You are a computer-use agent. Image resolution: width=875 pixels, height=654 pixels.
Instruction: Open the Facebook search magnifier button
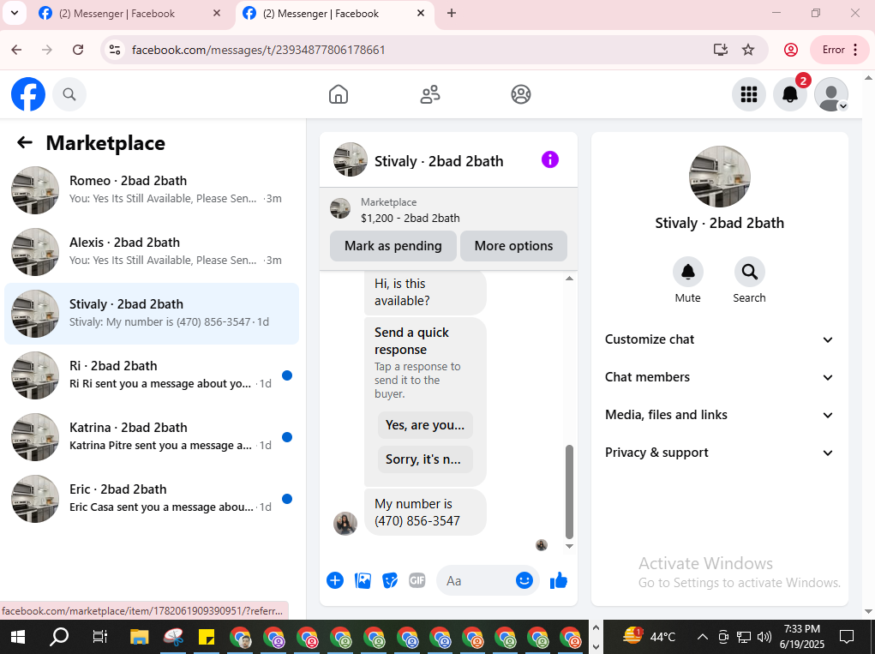click(x=69, y=94)
